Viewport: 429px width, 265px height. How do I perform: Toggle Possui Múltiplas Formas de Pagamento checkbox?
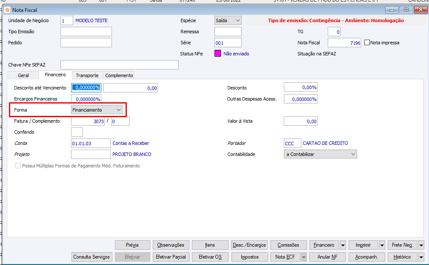pyautogui.click(x=17, y=166)
